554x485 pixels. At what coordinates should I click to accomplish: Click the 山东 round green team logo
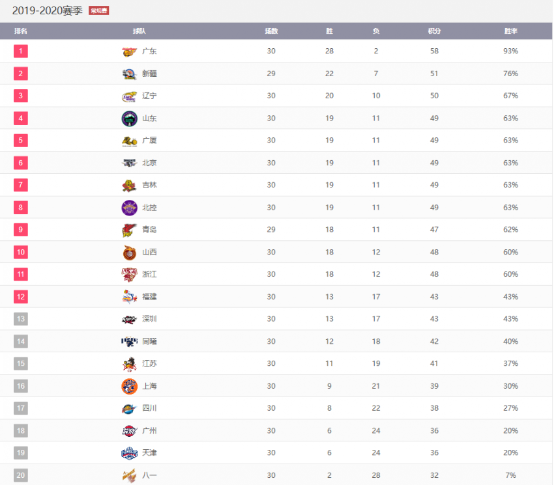[129, 118]
